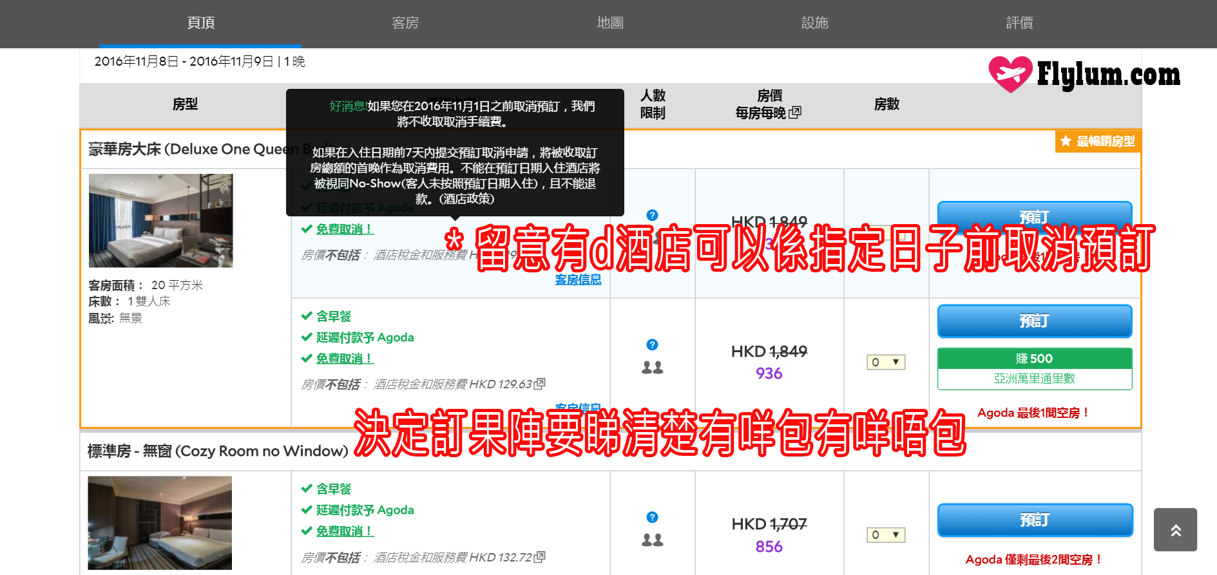Click the price 856
The width and height of the screenshot is (1217, 575).
[769, 547]
